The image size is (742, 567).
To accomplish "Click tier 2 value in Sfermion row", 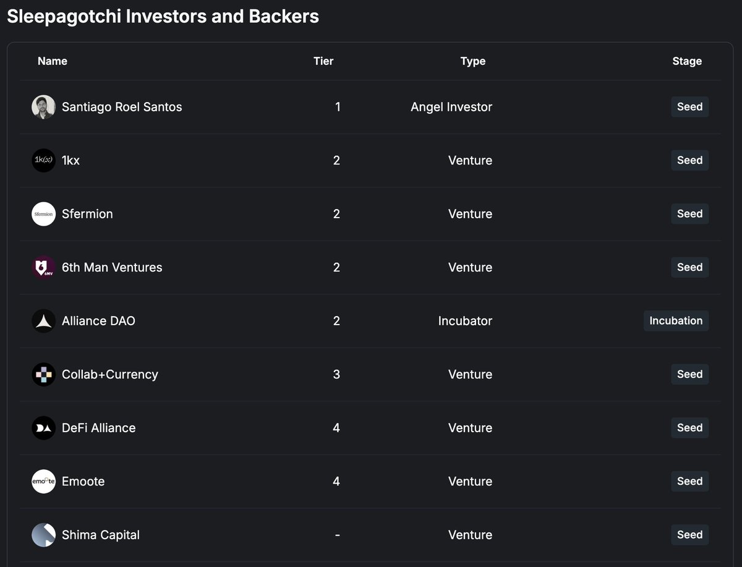I will pos(337,214).
